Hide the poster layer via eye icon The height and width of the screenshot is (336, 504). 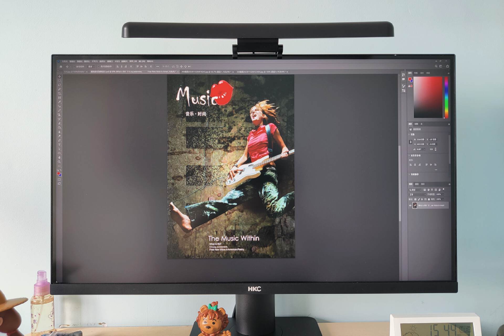[x=410, y=206]
